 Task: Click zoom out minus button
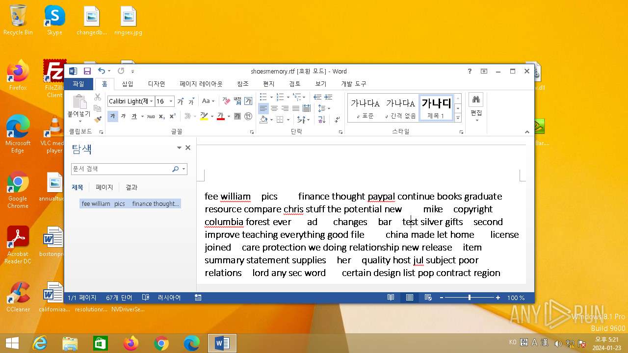pos(442,298)
